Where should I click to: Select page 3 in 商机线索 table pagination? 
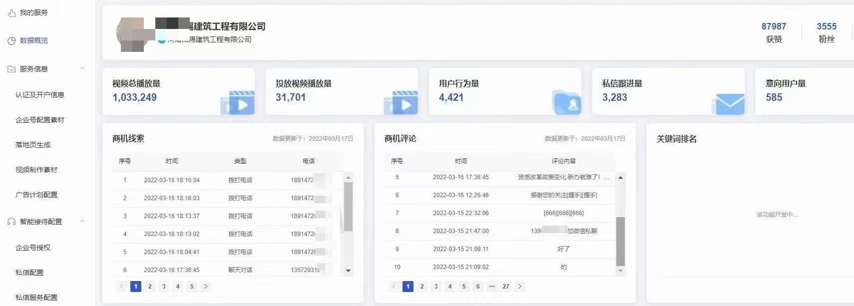[164, 287]
